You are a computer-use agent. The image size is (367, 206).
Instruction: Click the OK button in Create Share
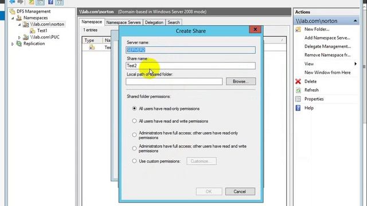[209, 192]
